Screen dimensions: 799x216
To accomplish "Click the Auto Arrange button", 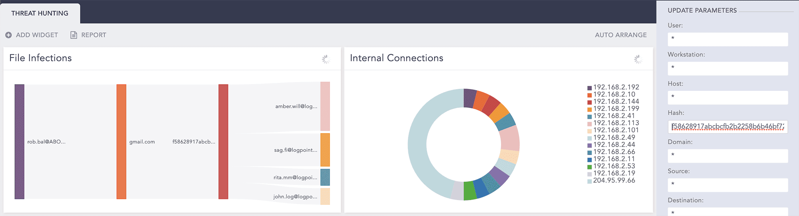I will click(x=620, y=35).
